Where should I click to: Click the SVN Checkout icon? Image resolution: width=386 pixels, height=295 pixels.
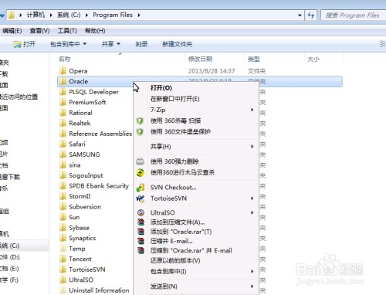click(x=141, y=188)
